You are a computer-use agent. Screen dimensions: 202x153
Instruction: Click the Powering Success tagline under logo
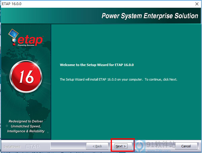coord(27,46)
